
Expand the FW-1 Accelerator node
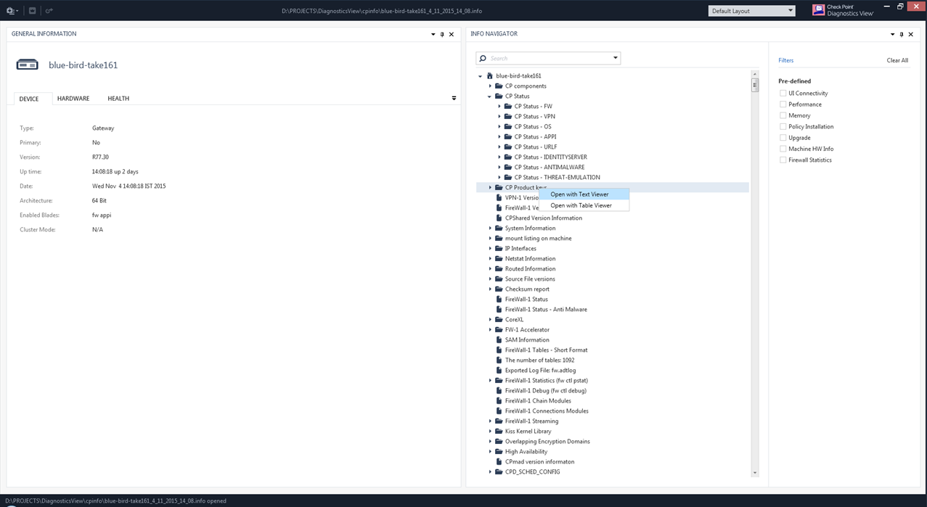[490, 329]
